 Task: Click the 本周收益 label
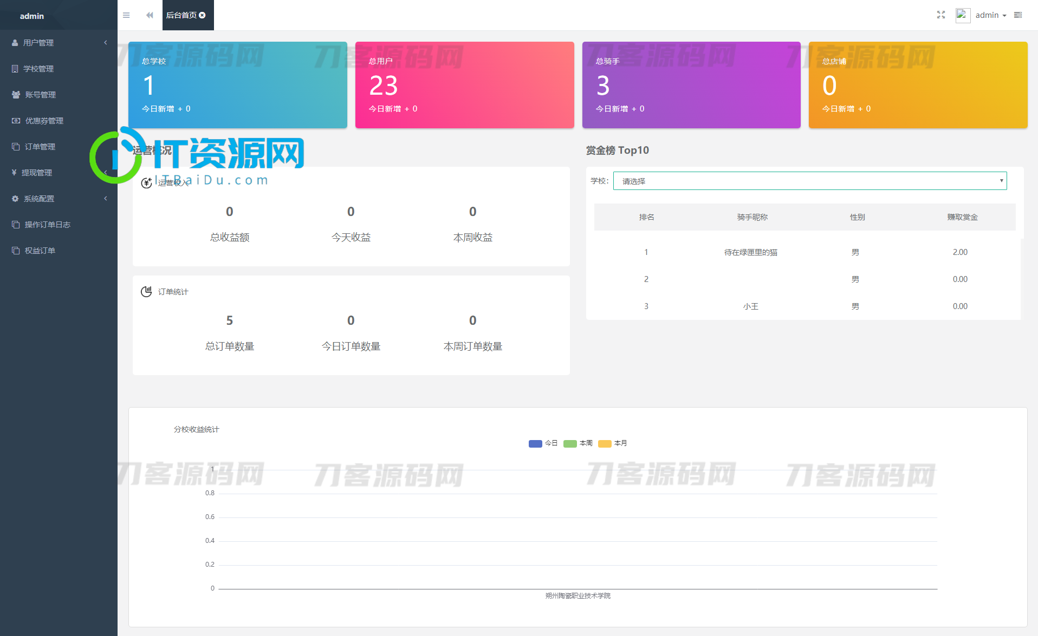click(x=473, y=237)
